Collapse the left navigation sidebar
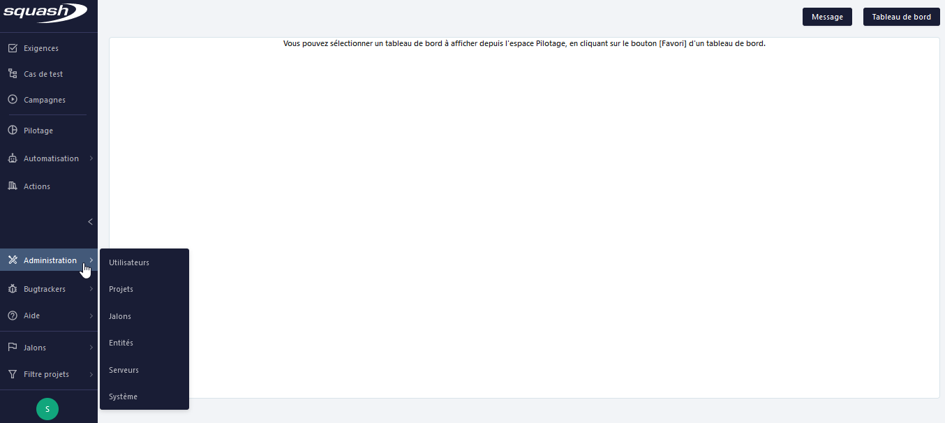 tap(90, 222)
